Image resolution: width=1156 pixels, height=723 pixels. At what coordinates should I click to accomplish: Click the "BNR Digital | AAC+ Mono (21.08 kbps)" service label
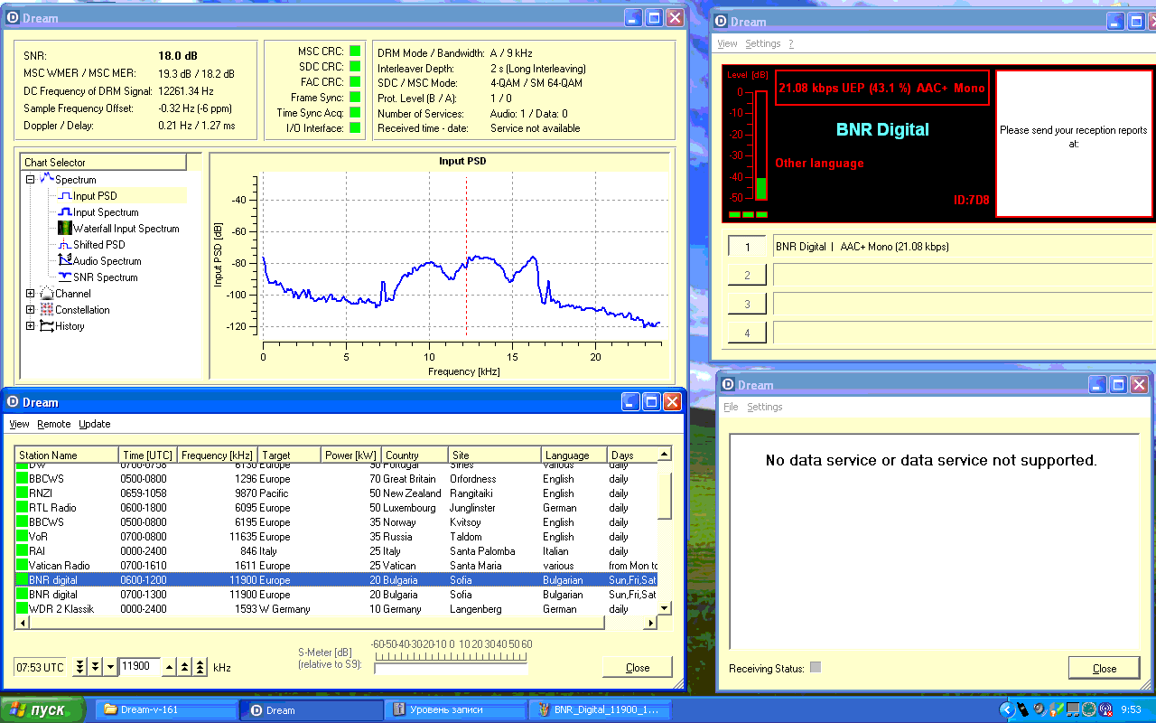(x=862, y=247)
